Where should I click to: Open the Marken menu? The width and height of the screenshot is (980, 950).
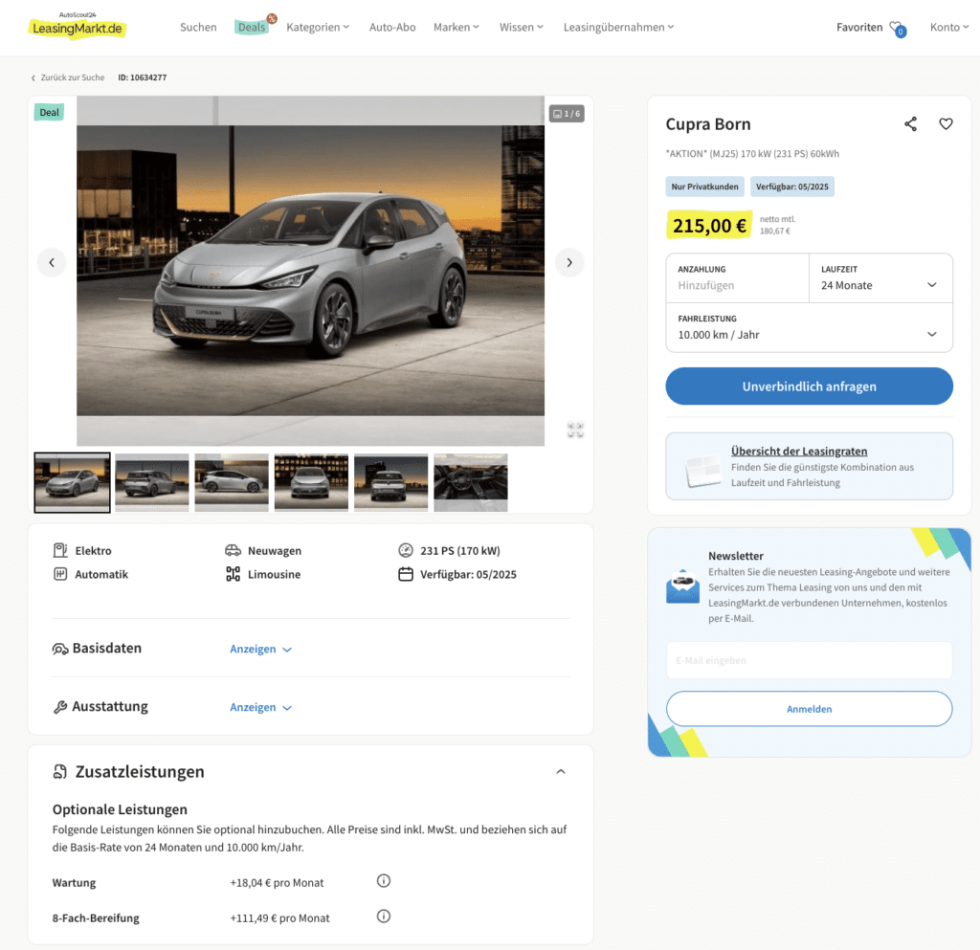tap(456, 27)
